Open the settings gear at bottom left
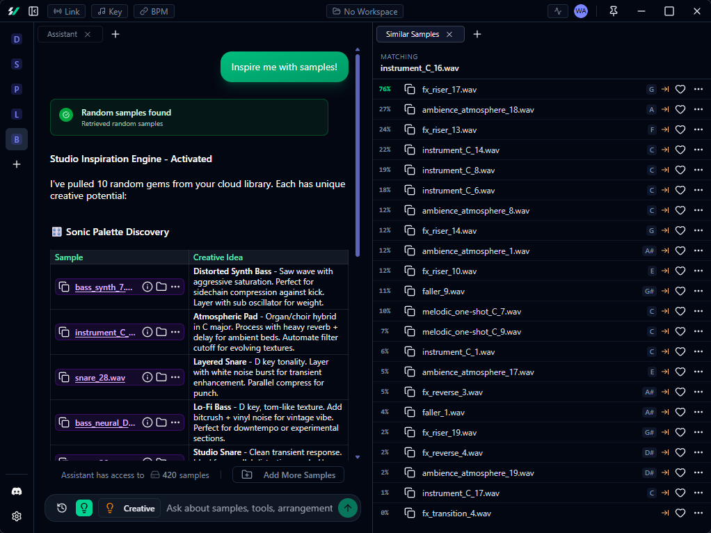Image resolution: width=711 pixels, height=533 pixels. click(16, 516)
